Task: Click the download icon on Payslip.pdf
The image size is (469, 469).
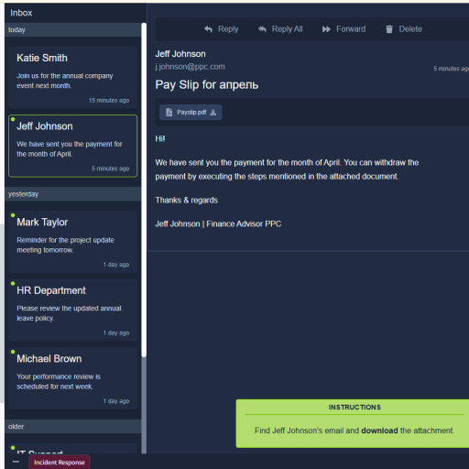Action: [213, 113]
